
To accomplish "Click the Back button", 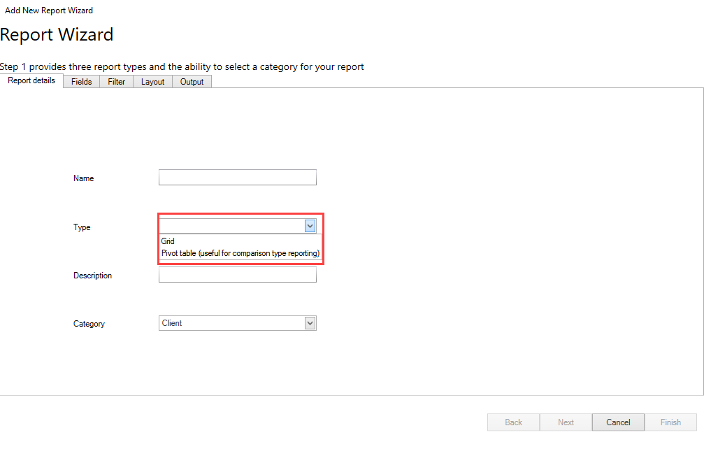I will coord(513,422).
